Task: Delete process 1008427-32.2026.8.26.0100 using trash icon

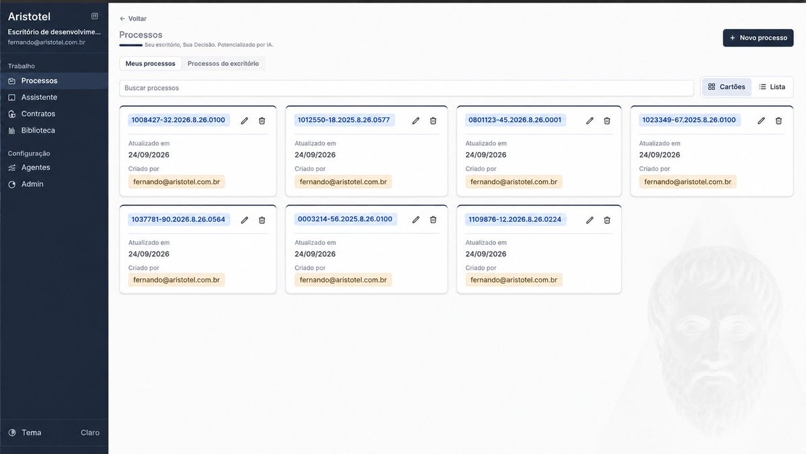Action: click(x=262, y=120)
